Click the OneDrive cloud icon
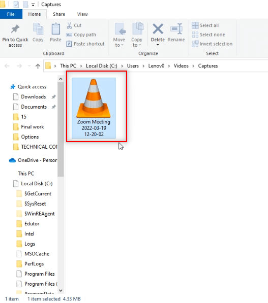This screenshot has height=303, width=268. tap(12, 160)
